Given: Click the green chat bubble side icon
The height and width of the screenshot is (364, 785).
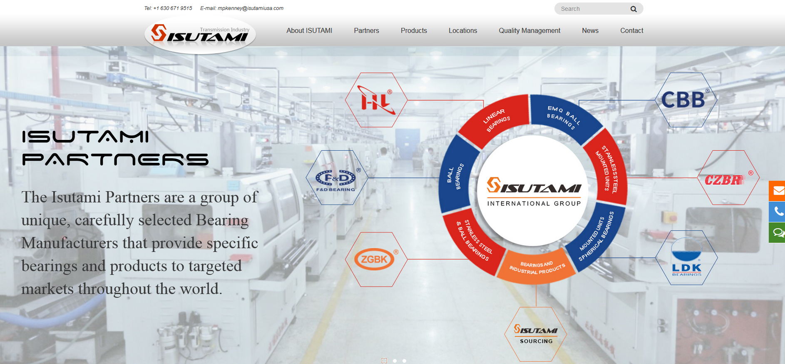Looking at the screenshot, I should pos(777,232).
